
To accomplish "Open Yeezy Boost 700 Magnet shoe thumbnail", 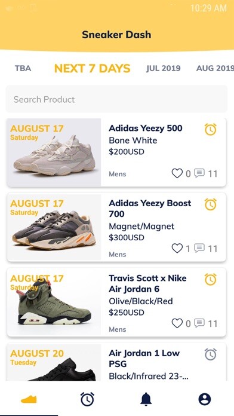I will (54, 227).
